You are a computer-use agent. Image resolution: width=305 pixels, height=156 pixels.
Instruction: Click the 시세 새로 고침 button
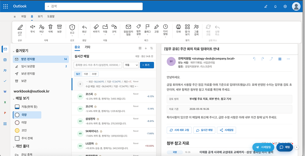[179, 130]
